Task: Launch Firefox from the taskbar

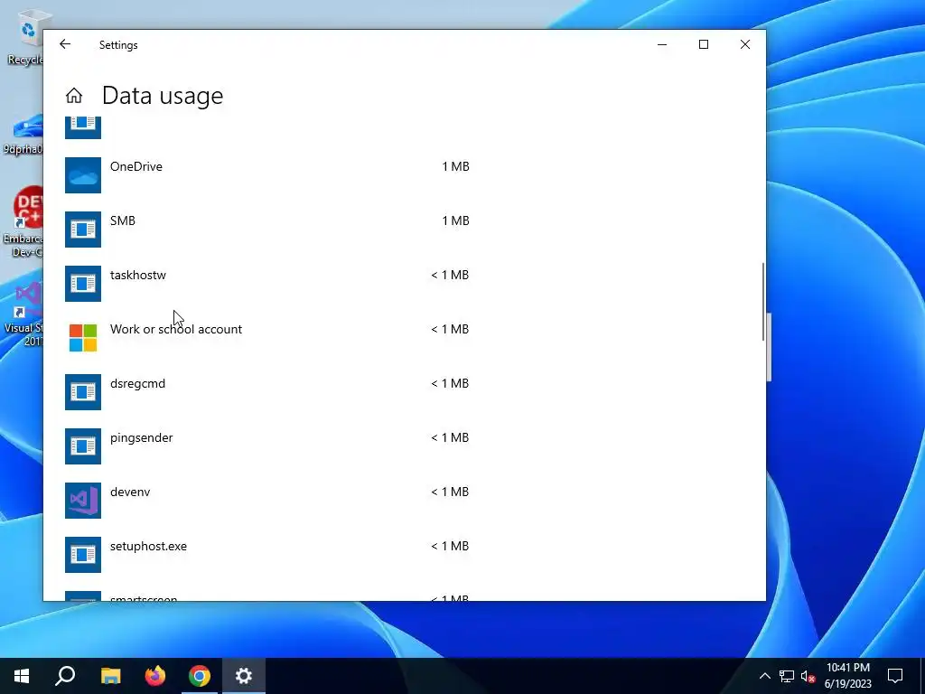Action: 155,676
